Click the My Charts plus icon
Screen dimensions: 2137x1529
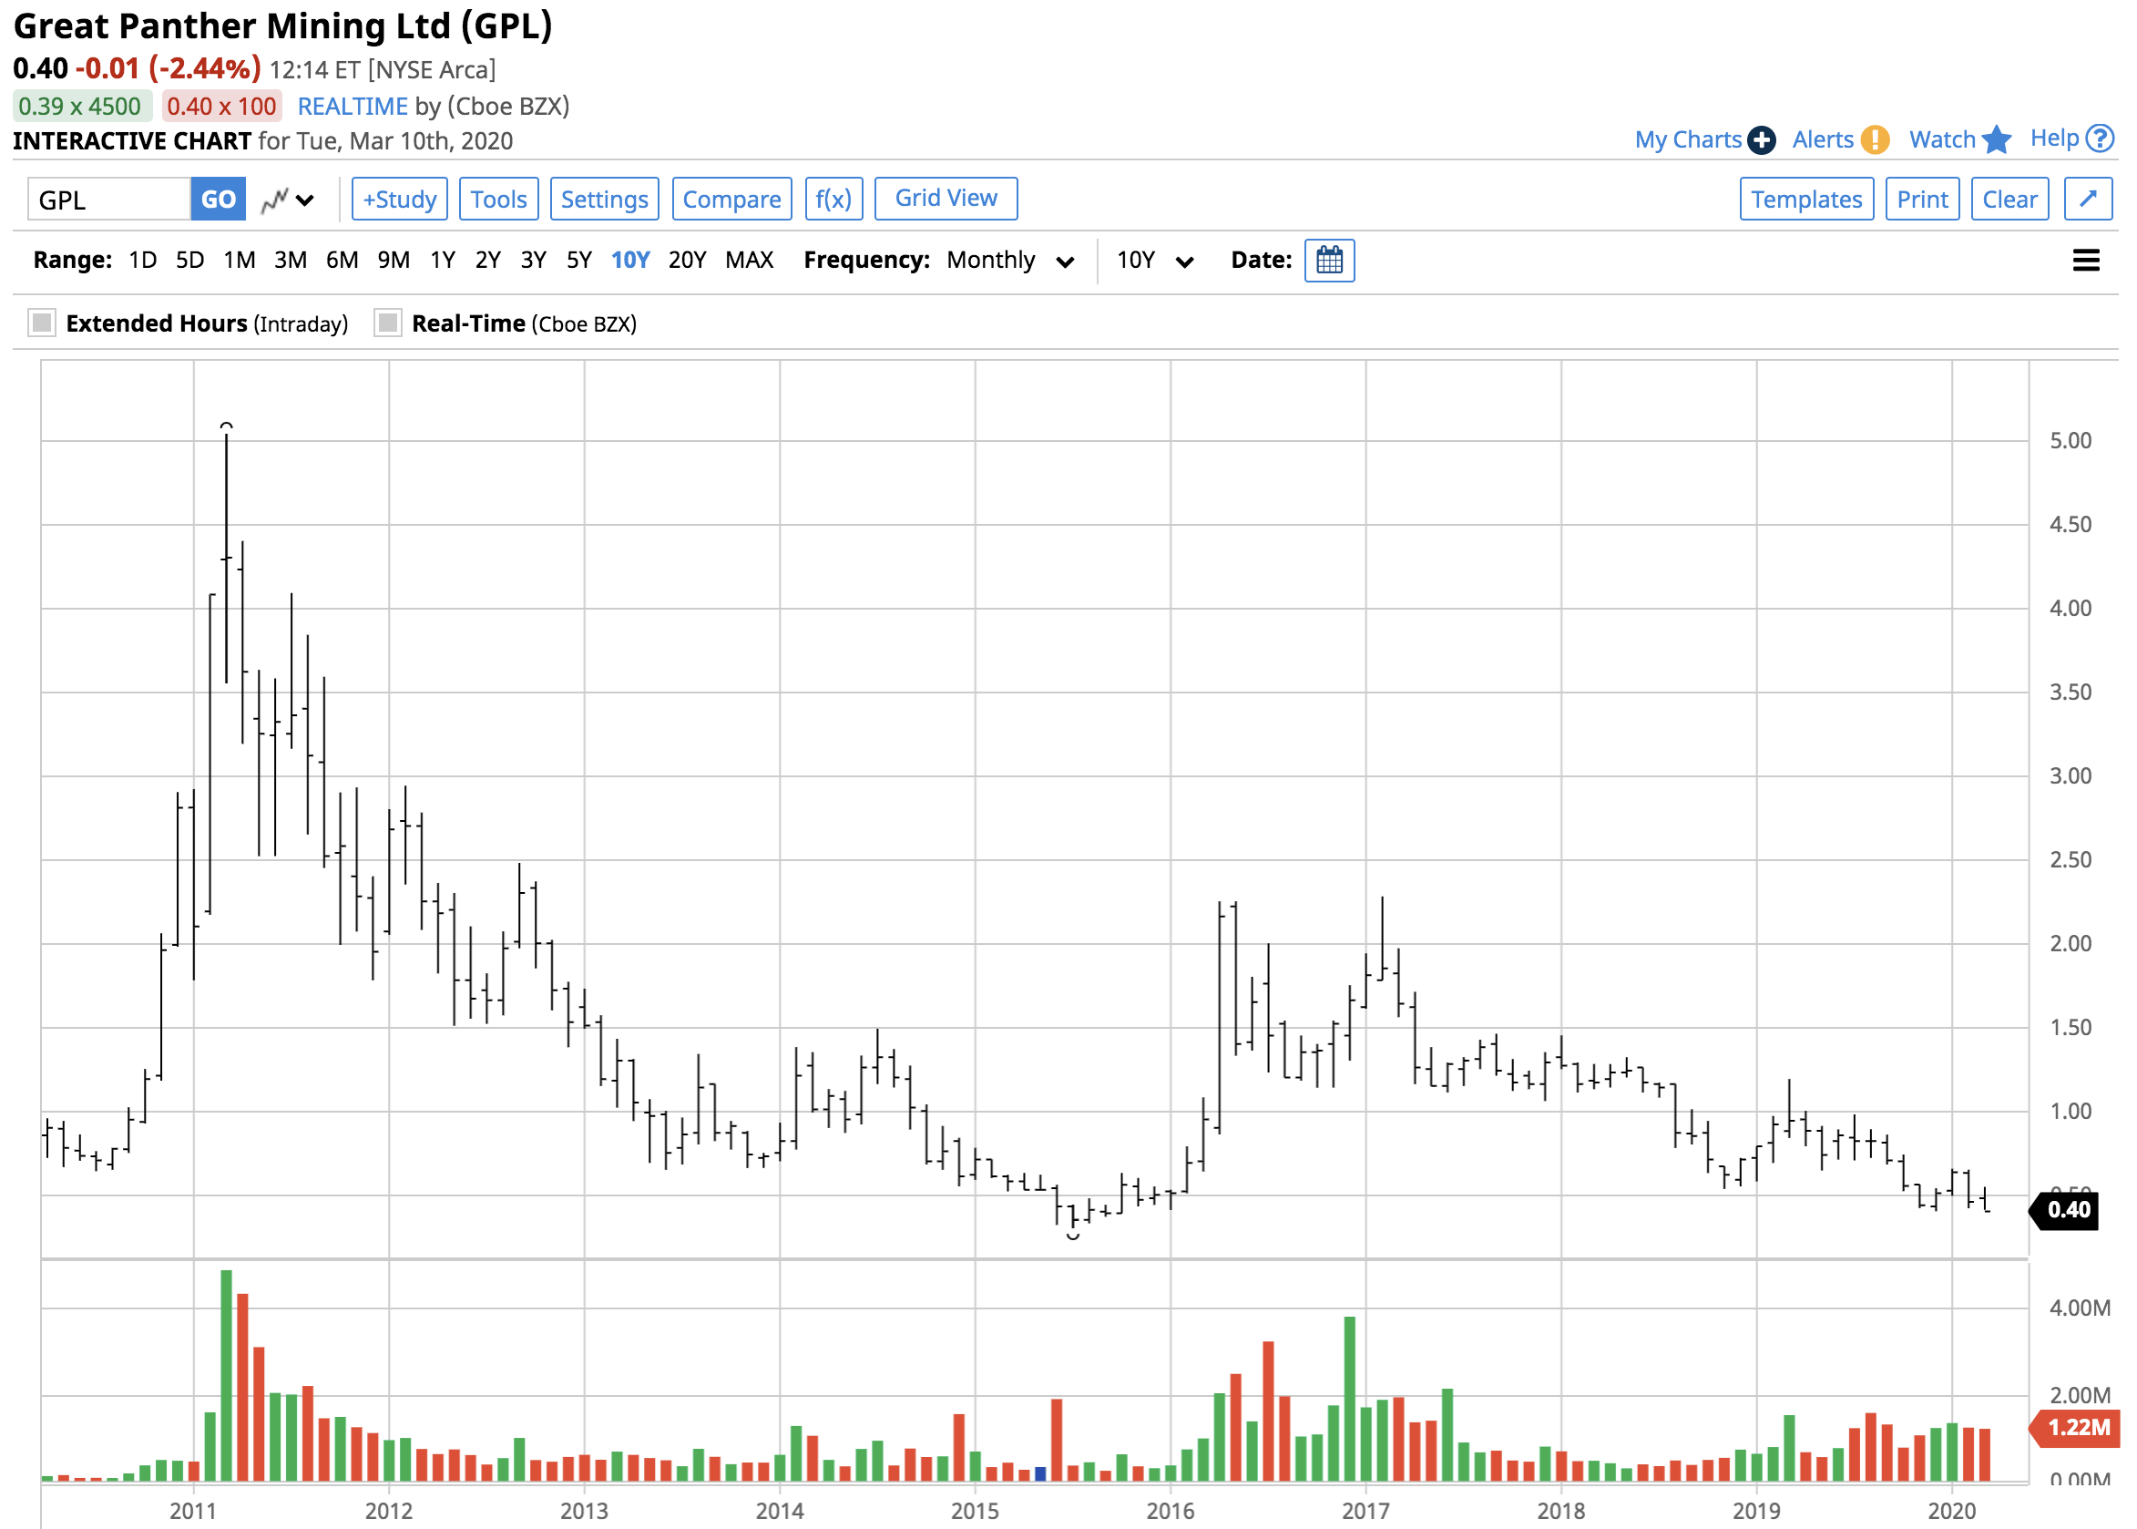coord(1761,140)
